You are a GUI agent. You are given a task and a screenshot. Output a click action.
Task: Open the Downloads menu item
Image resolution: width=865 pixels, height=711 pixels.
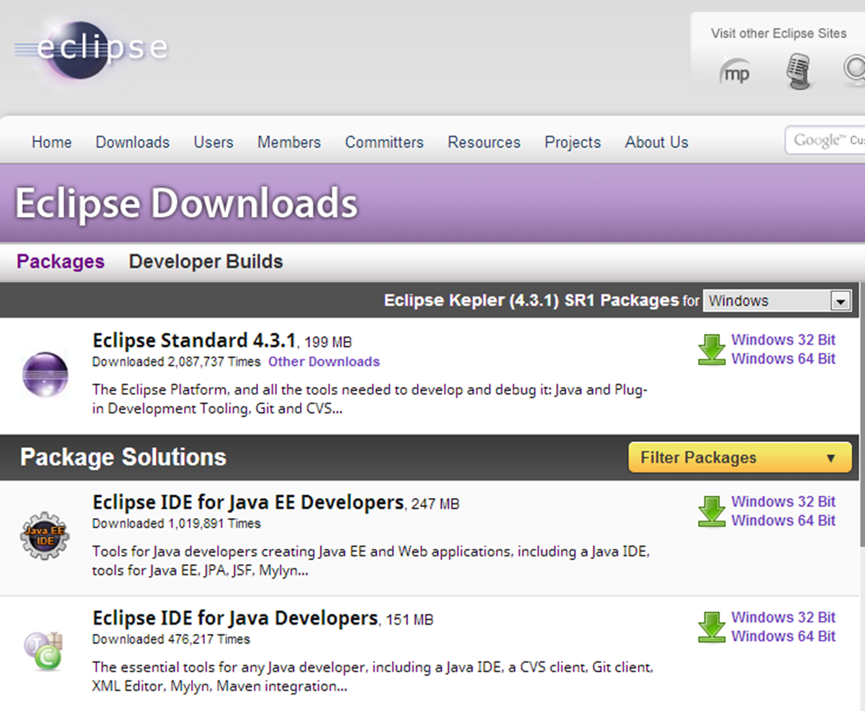(133, 142)
